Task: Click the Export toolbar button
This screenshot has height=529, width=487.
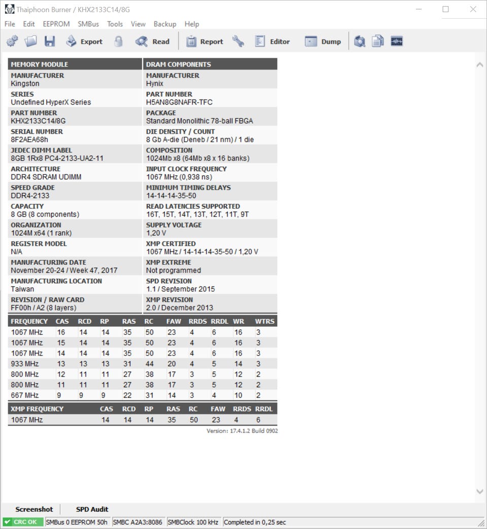Action: click(x=84, y=42)
